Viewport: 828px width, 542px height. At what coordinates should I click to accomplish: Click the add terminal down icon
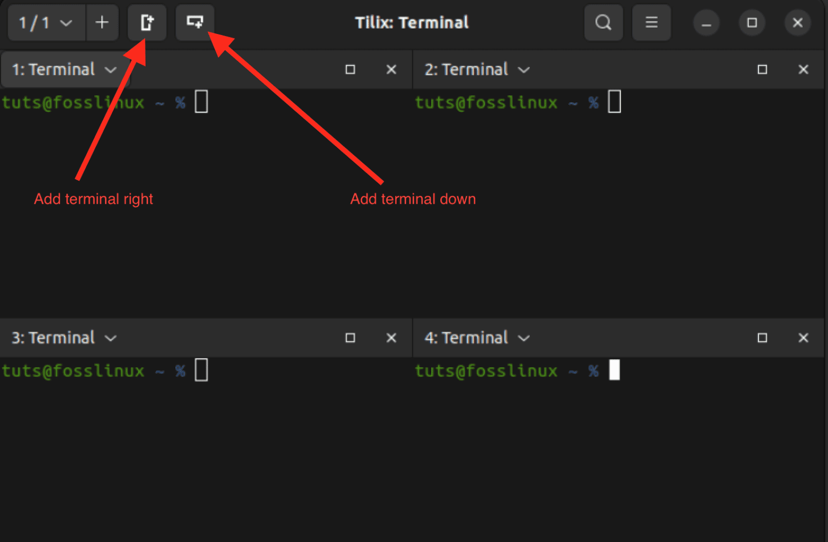click(195, 23)
